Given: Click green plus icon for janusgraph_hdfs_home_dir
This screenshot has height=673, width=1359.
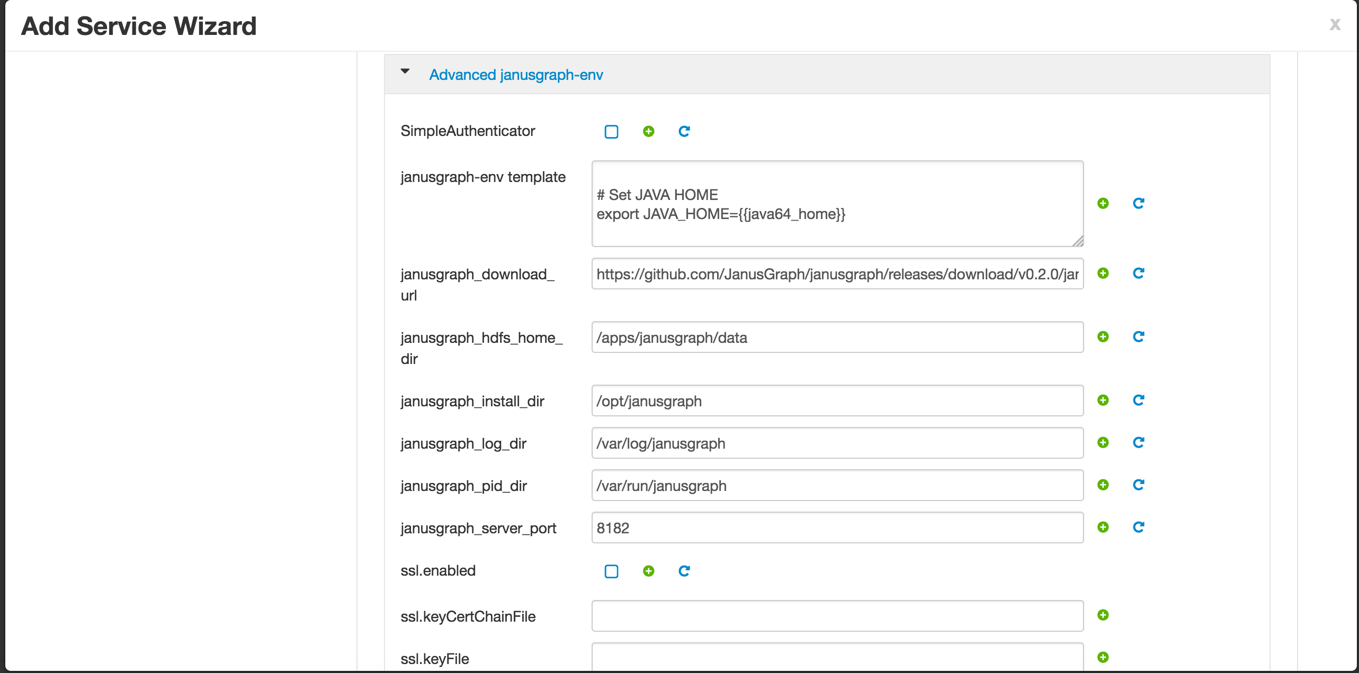Looking at the screenshot, I should (x=1103, y=336).
